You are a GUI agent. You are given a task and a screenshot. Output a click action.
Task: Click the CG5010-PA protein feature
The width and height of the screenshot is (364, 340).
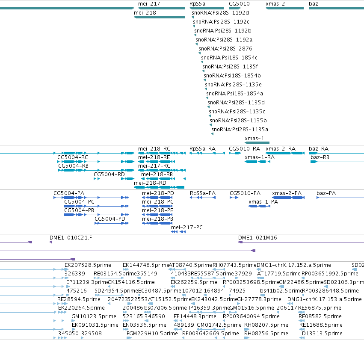[x=234, y=198]
